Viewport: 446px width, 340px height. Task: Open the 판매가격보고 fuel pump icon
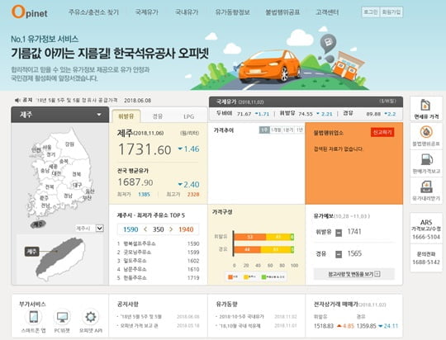click(426, 159)
